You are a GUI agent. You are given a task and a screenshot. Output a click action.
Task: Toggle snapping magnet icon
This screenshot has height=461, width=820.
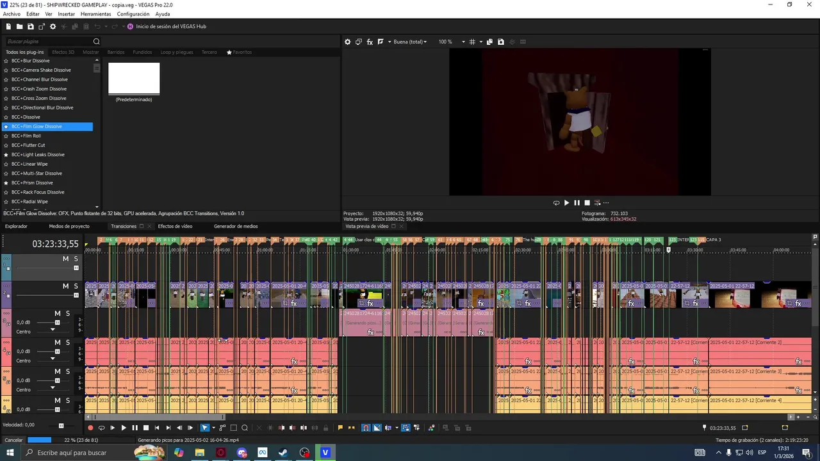(x=366, y=428)
